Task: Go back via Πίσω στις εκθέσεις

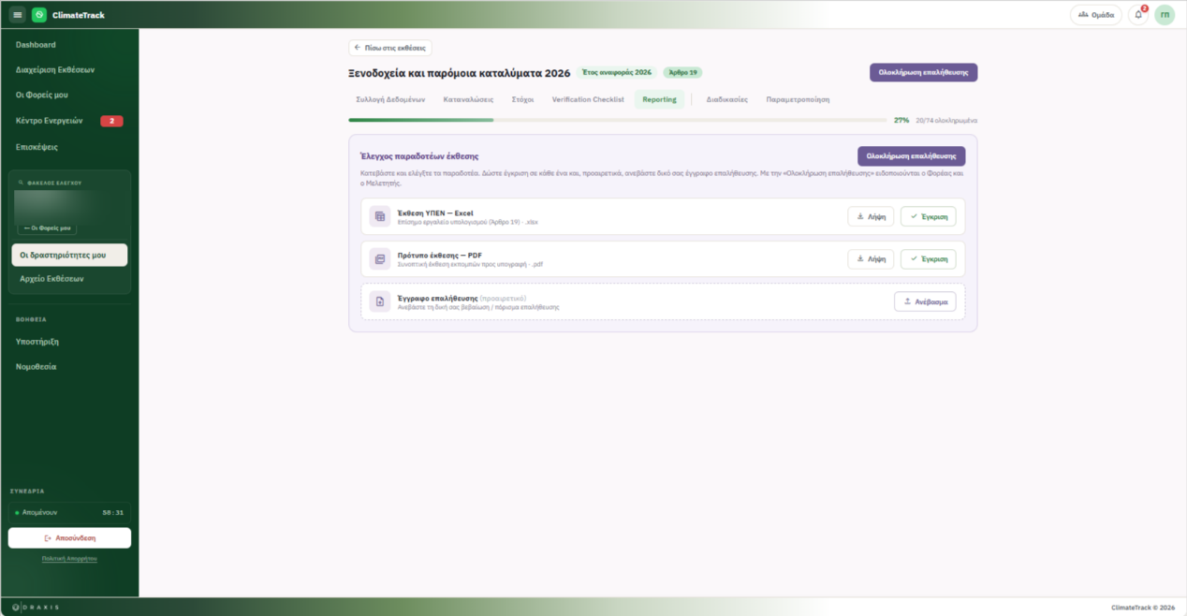Action: (390, 48)
